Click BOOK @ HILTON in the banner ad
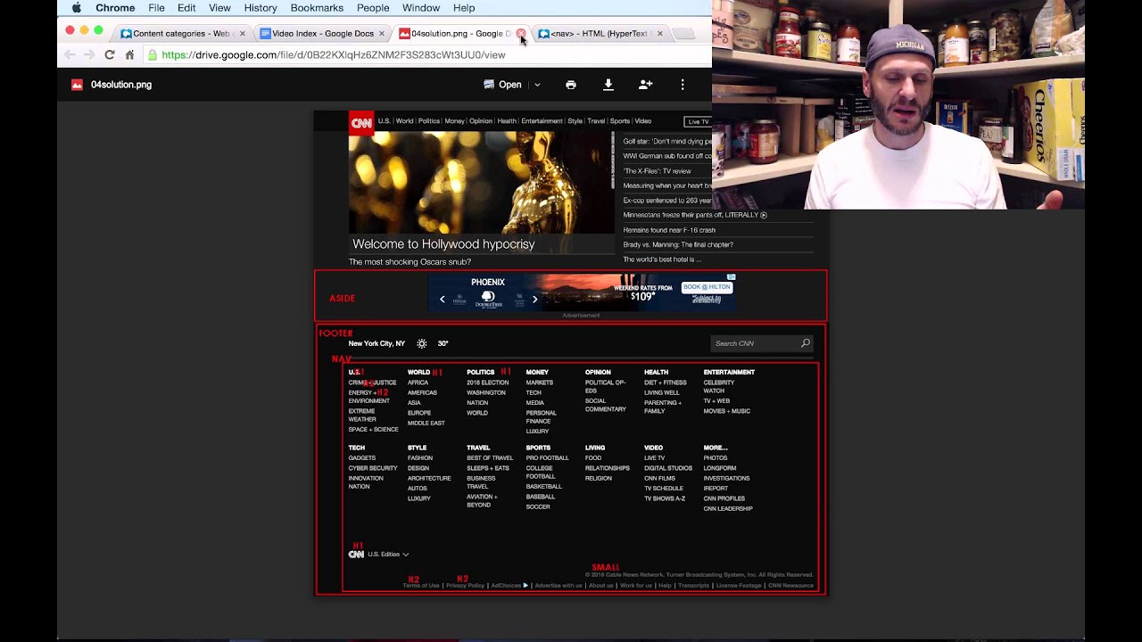 [707, 287]
